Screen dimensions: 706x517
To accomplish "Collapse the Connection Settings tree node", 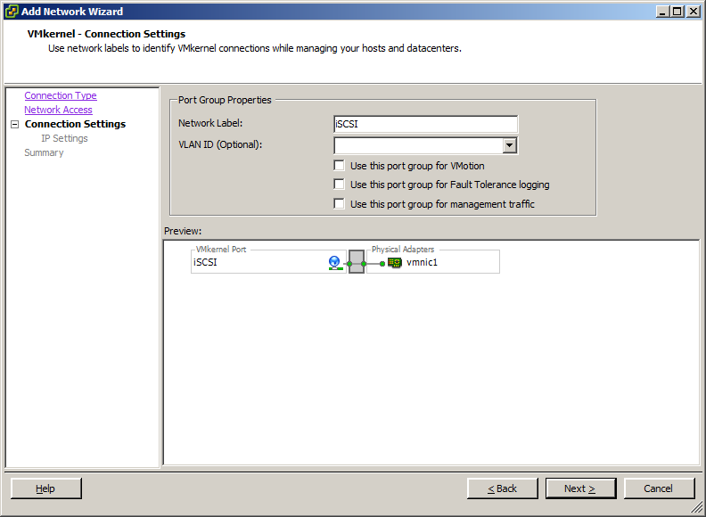I will (x=14, y=125).
